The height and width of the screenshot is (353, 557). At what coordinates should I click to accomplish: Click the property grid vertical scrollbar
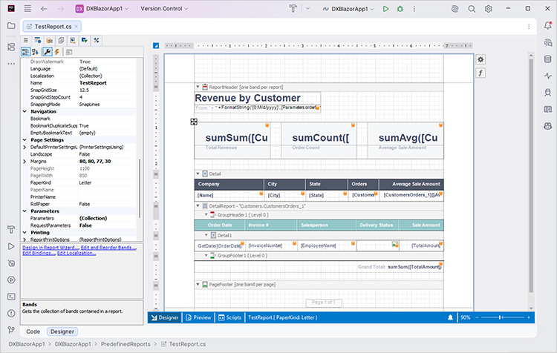pos(140,188)
